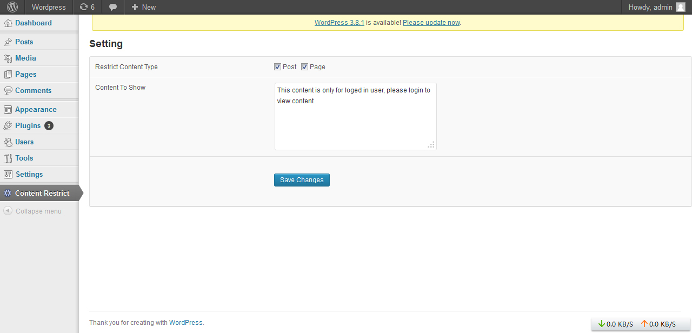Click the Comments bubble icon in sidebar
The image size is (692, 333).
pos(8,90)
